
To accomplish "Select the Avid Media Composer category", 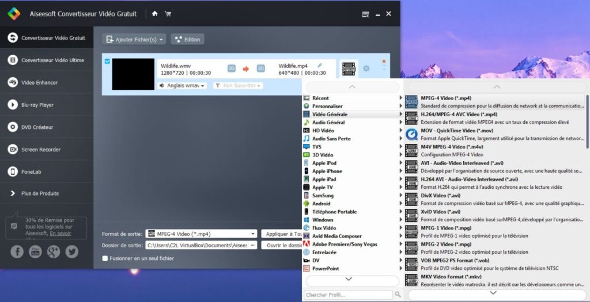I will 353,236.
